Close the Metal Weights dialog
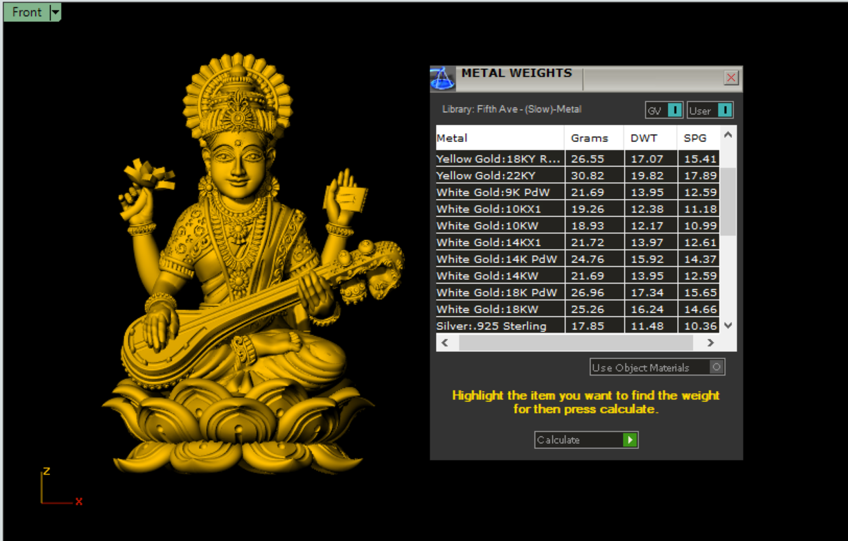This screenshot has width=848, height=541. (x=731, y=78)
